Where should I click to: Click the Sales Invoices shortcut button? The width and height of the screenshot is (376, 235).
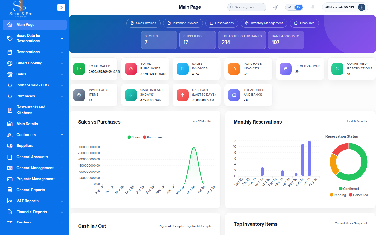143,23
